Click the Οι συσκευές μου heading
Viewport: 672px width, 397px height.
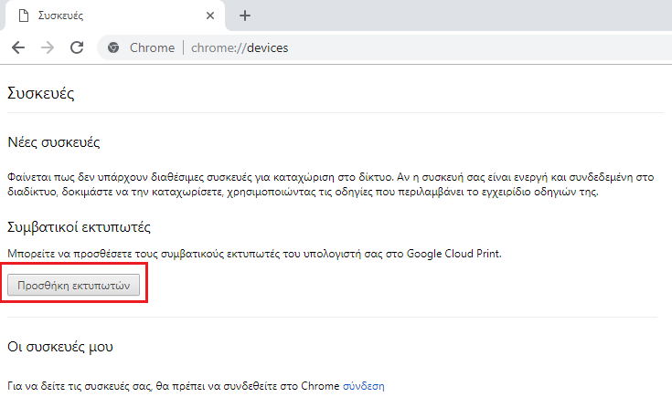(60, 347)
